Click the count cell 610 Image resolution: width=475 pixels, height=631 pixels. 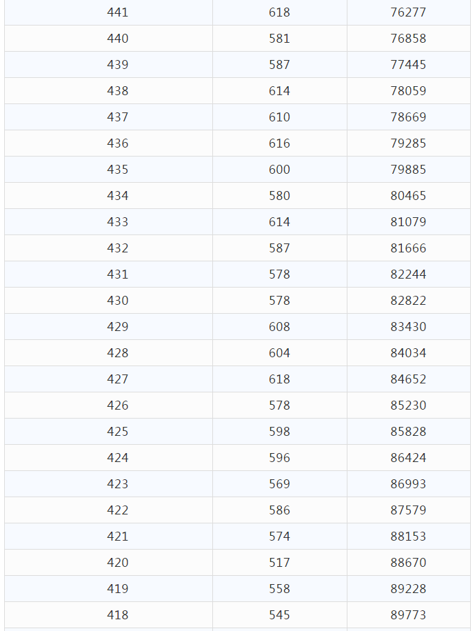point(279,117)
